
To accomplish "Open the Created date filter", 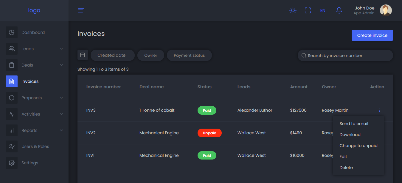I will point(111,55).
